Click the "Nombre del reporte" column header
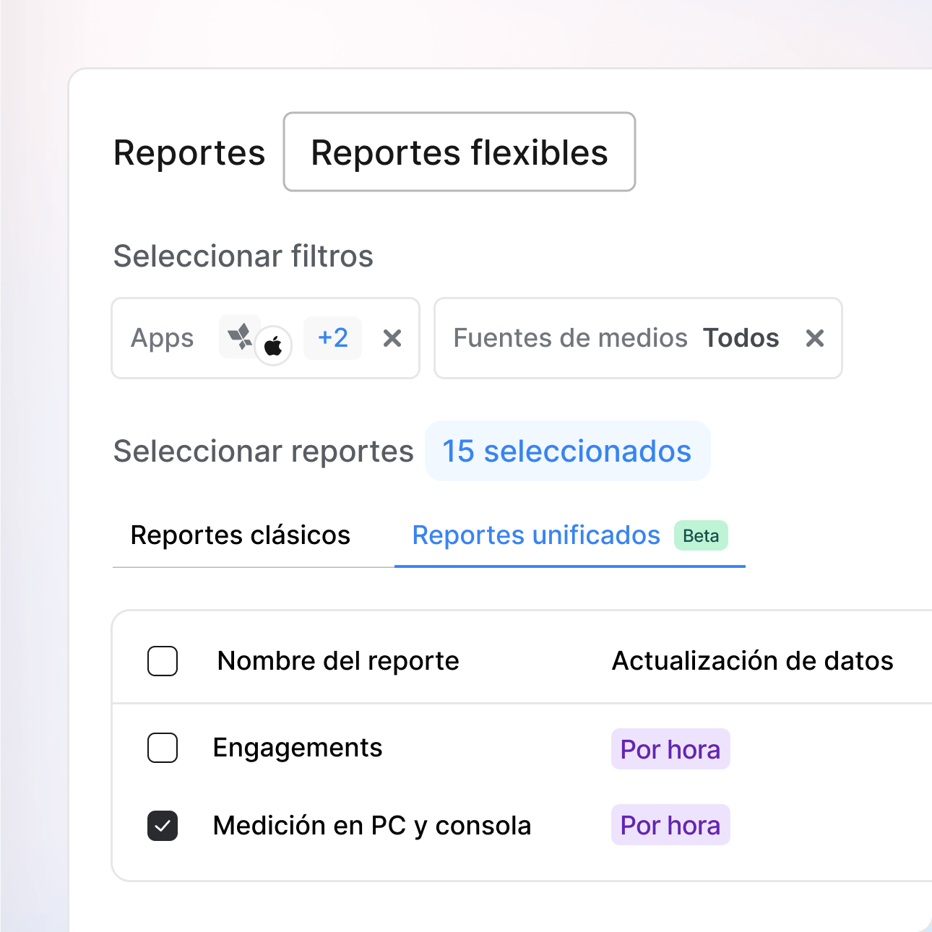Viewport: 932px width, 932px height. 337,660
